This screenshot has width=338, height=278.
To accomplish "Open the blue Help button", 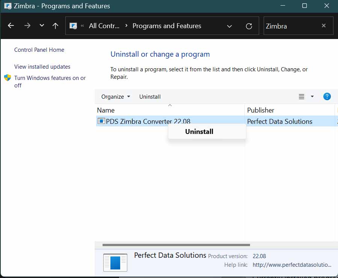I will tap(327, 96).
